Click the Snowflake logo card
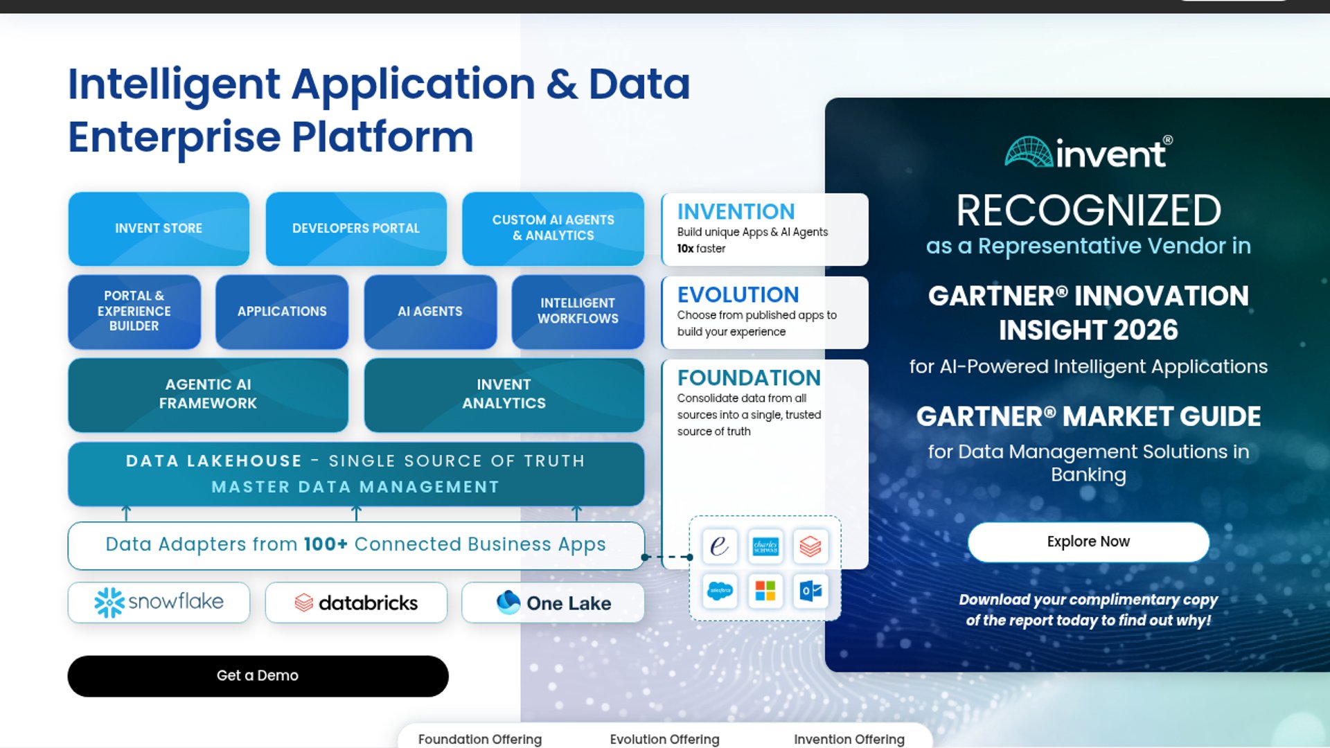Viewport: 1330px width, 748px height. [159, 603]
